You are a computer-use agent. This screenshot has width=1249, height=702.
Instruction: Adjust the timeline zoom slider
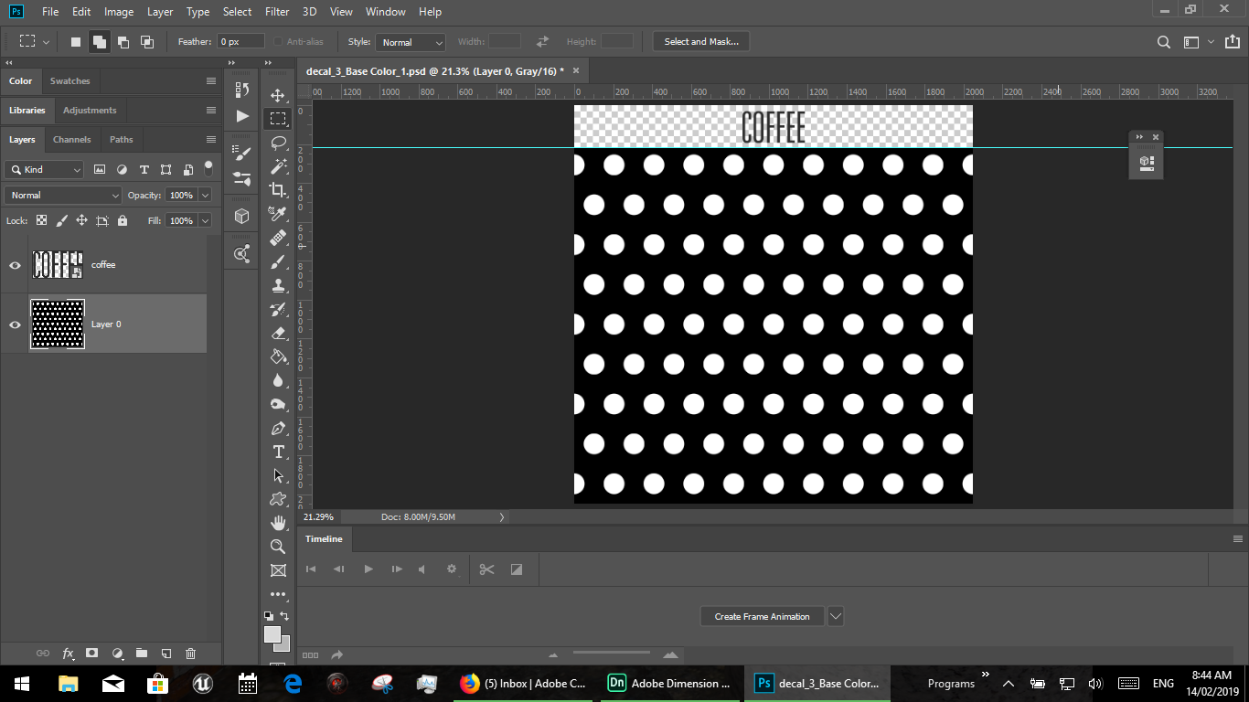coord(611,654)
